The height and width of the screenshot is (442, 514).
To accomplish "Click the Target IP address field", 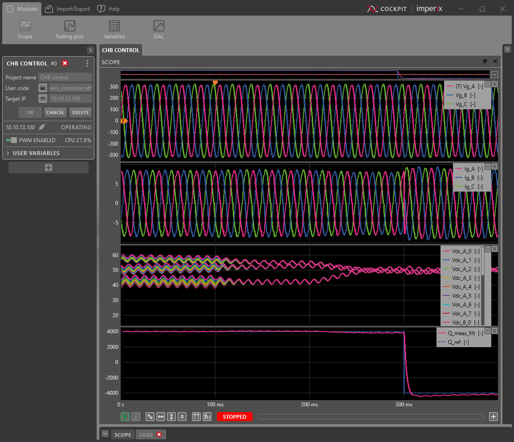I will click(70, 98).
